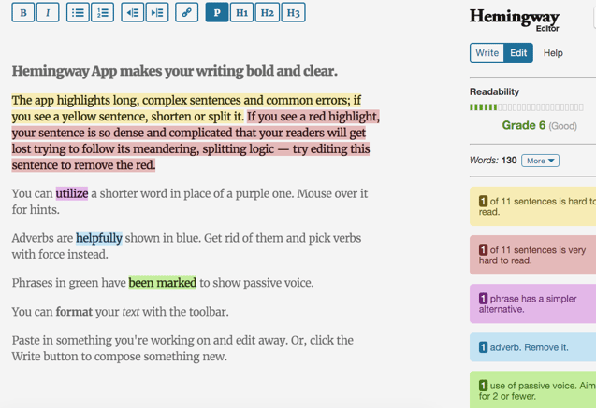The image size is (596, 408).
Task: Toggle bold formatting button
Action: pyautogui.click(x=23, y=13)
